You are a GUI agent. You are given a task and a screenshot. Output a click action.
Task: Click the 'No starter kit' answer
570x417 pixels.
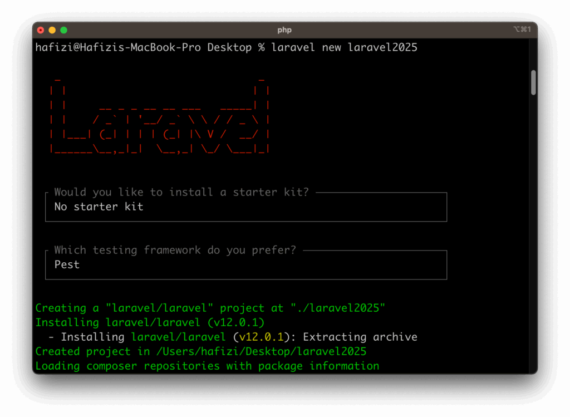click(x=99, y=207)
